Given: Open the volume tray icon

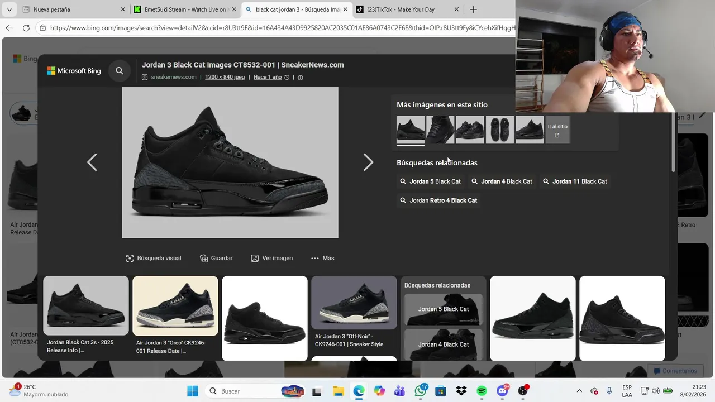Looking at the screenshot, I should pos(655,391).
